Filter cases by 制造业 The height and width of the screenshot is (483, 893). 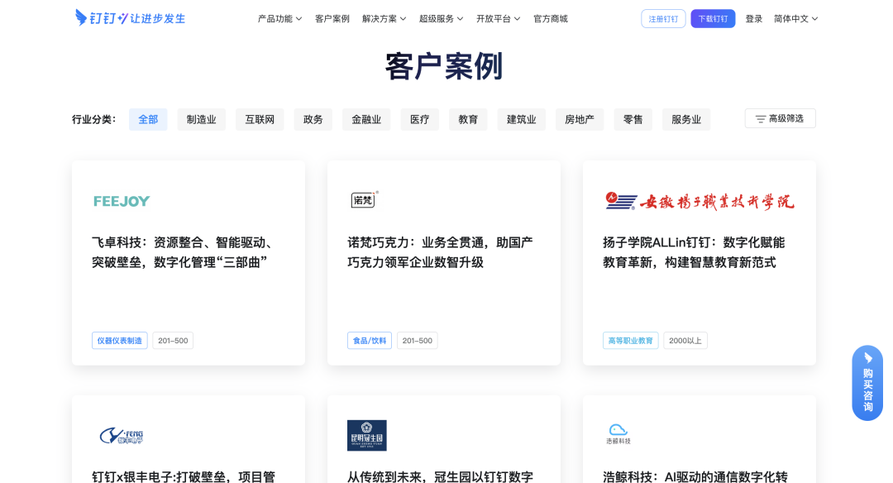(202, 120)
